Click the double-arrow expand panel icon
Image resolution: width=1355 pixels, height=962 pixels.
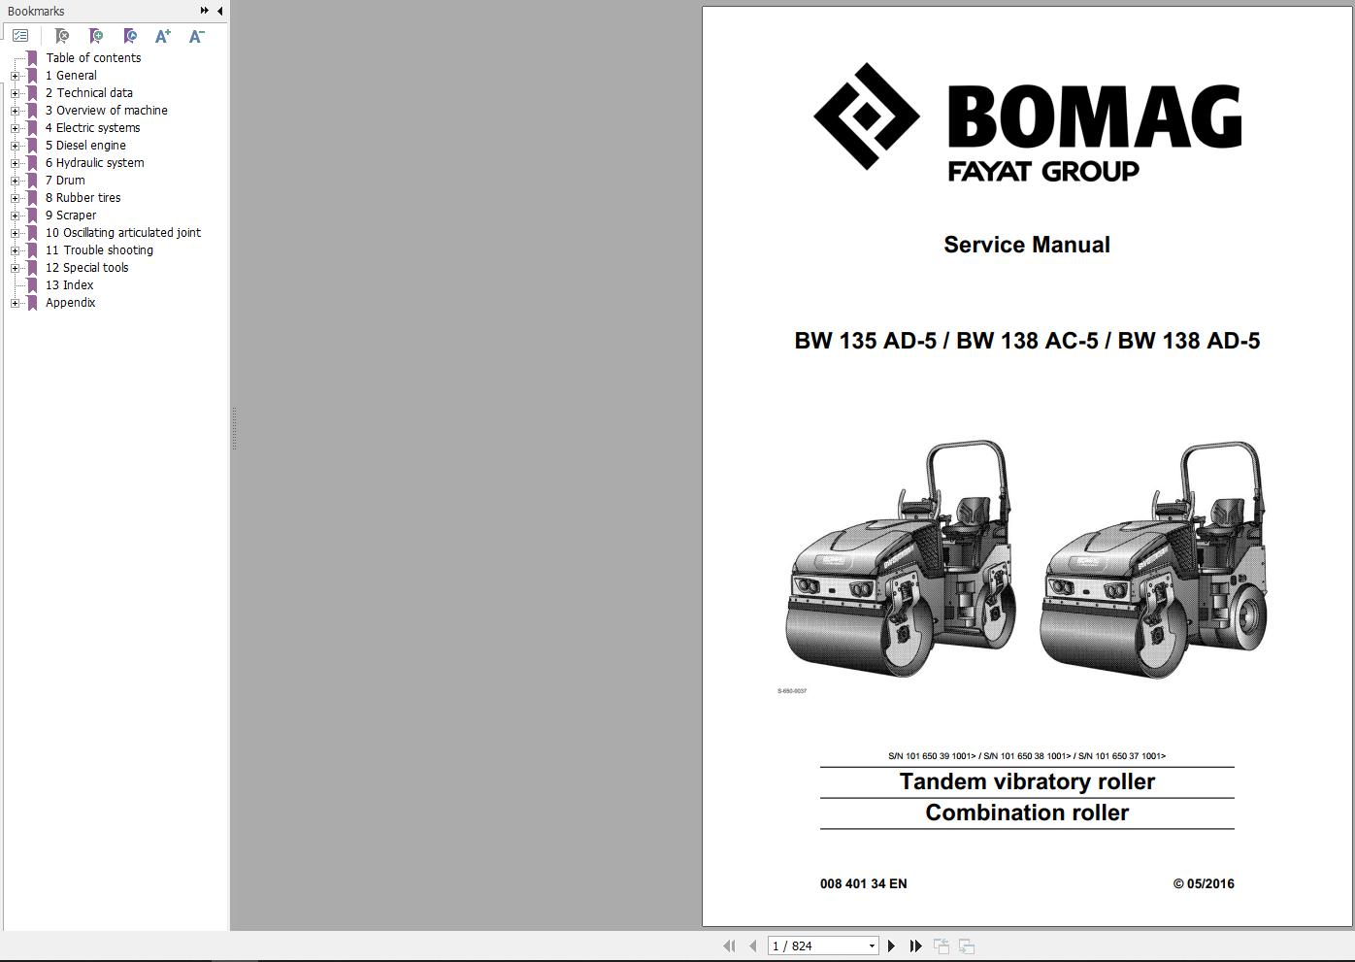204,11
